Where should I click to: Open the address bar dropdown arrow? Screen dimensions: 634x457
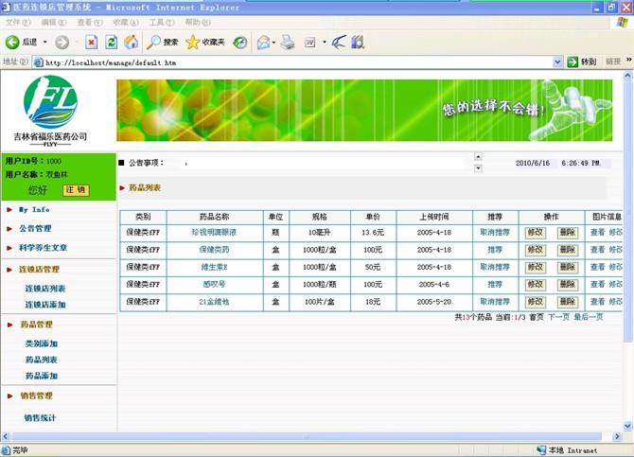coord(558,62)
